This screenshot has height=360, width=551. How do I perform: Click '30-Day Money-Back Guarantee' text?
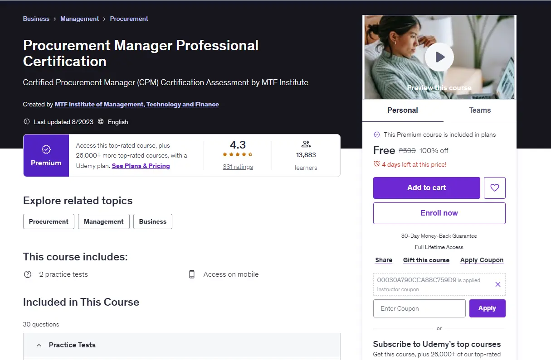[x=439, y=236]
